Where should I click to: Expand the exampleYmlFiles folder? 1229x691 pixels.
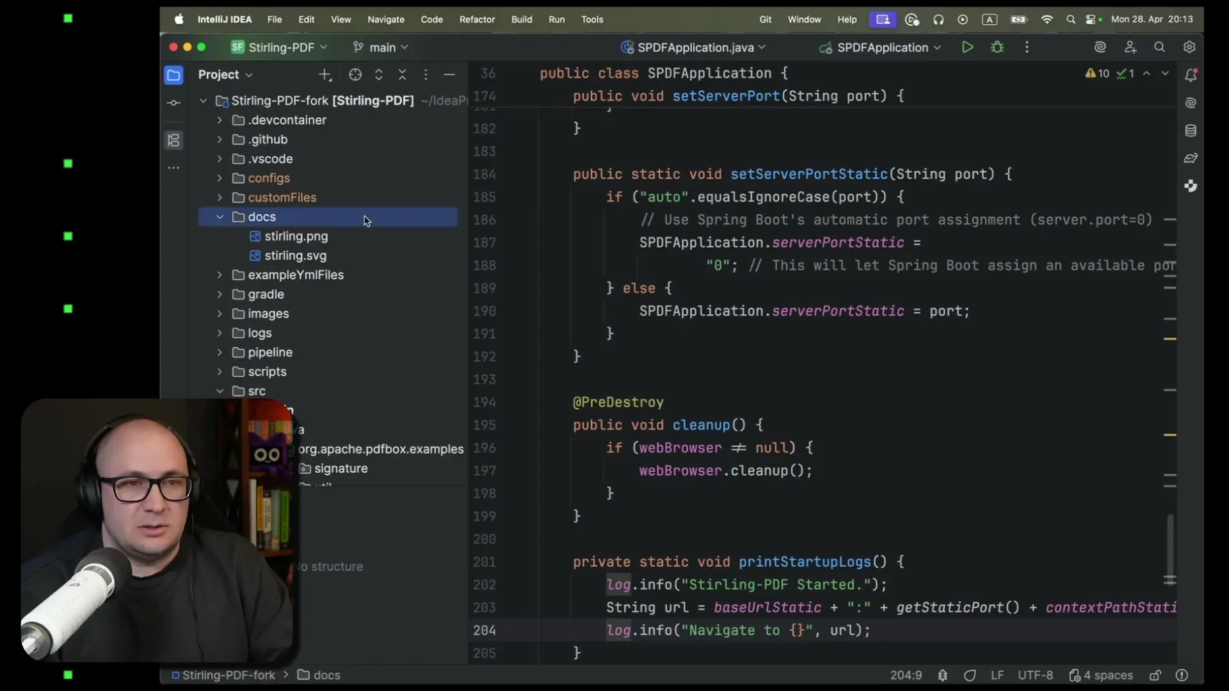(x=220, y=275)
